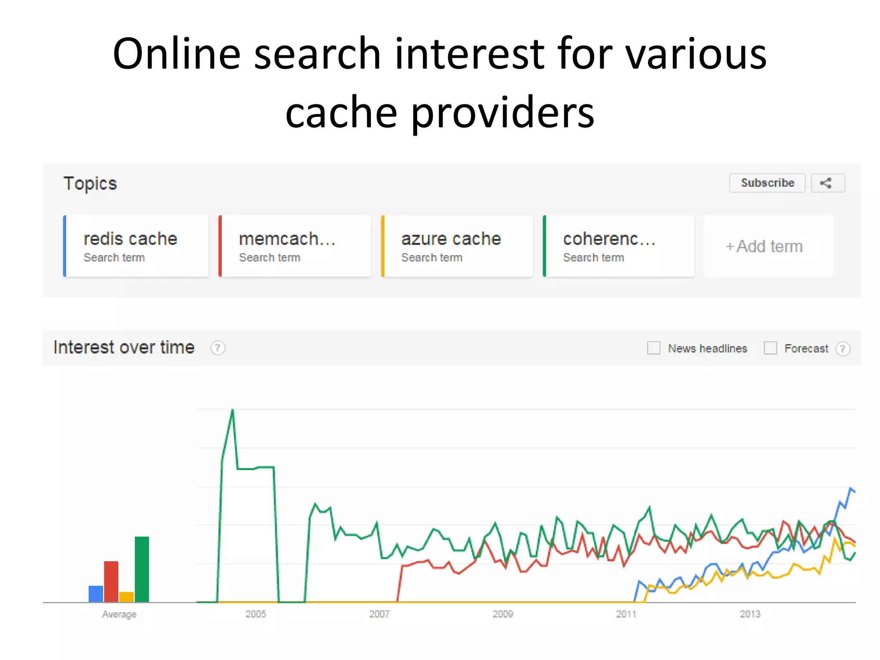The height and width of the screenshot is (660, 880).
Task: Select the memcach... search term card
Action: [295, 246]
